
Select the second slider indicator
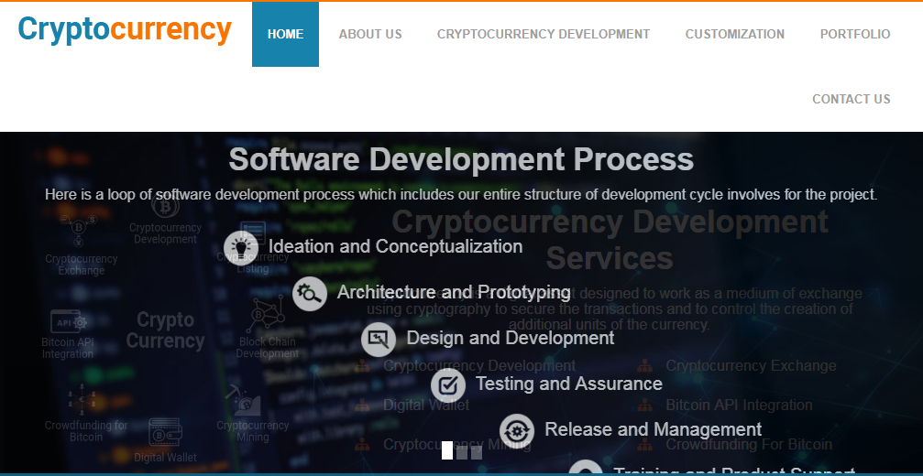click(462, 452)
